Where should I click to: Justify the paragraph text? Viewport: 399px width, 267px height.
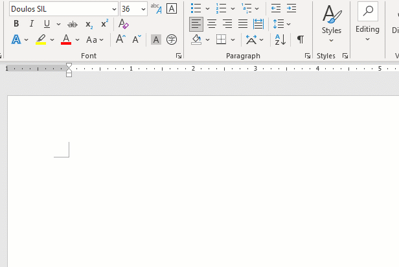(x=243, y=24)
